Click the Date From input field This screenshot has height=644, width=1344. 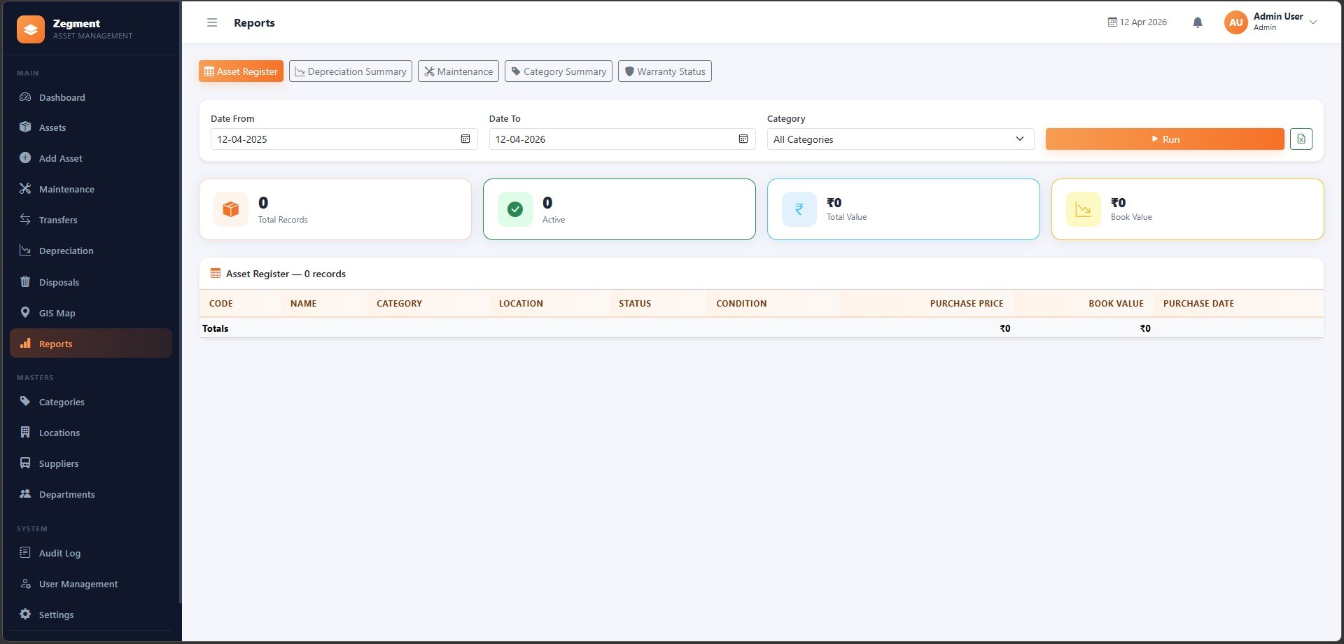click(x=336, y=139)
